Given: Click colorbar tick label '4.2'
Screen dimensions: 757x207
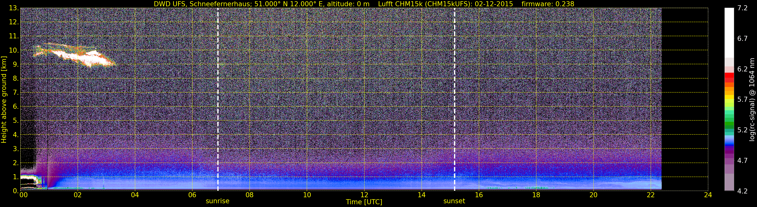Looking at the screenshot, I should pos(742,191).
